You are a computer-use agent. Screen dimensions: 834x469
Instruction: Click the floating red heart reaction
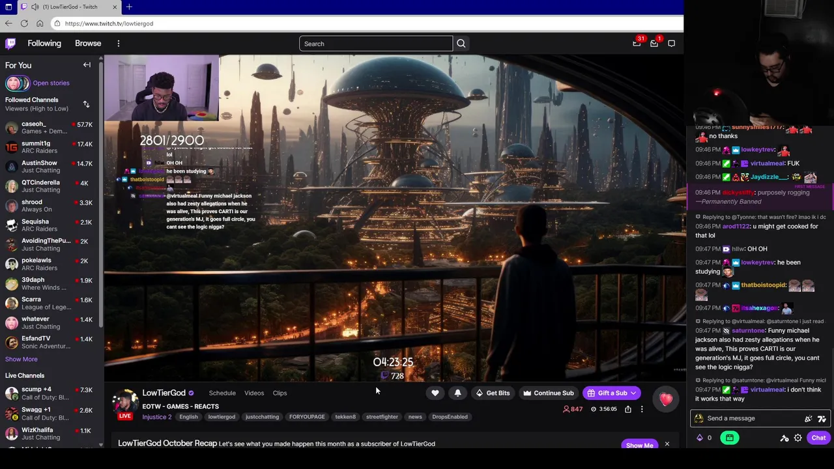[x=666, y=400]
